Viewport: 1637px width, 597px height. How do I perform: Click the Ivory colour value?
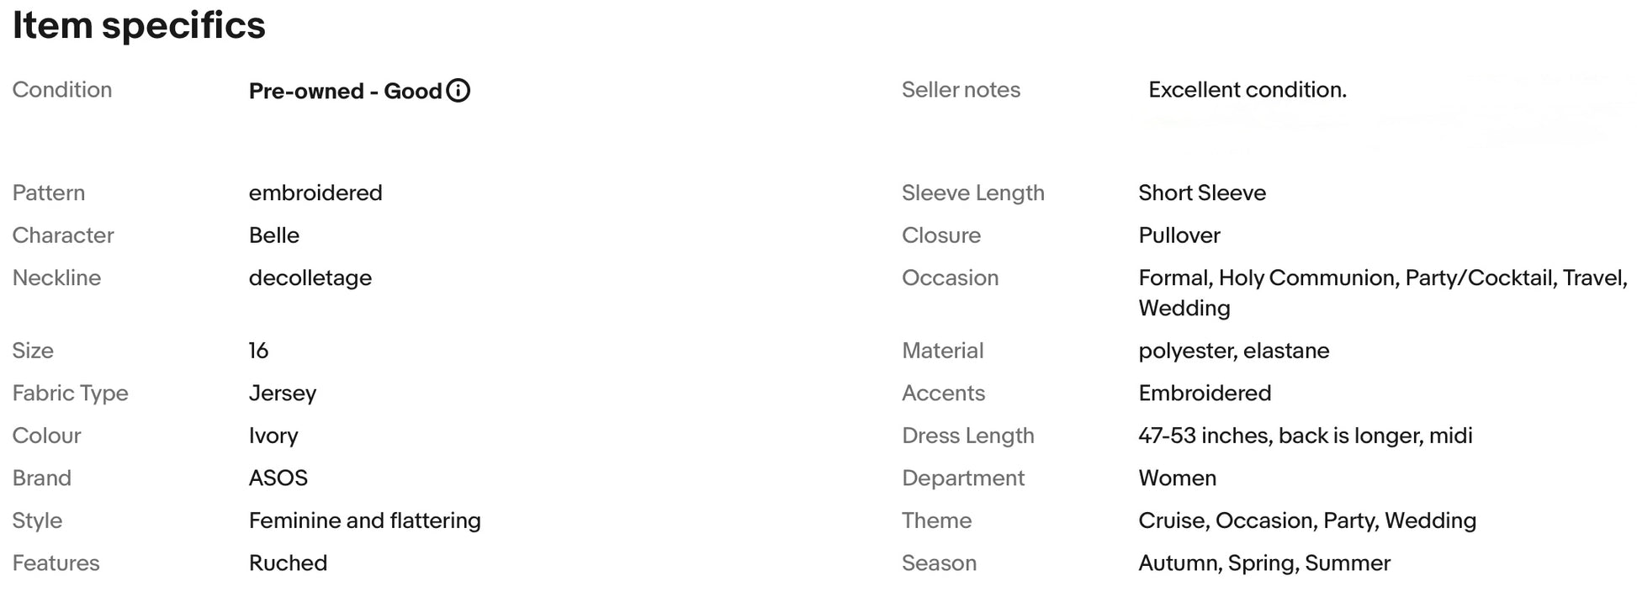click(273, 436)
